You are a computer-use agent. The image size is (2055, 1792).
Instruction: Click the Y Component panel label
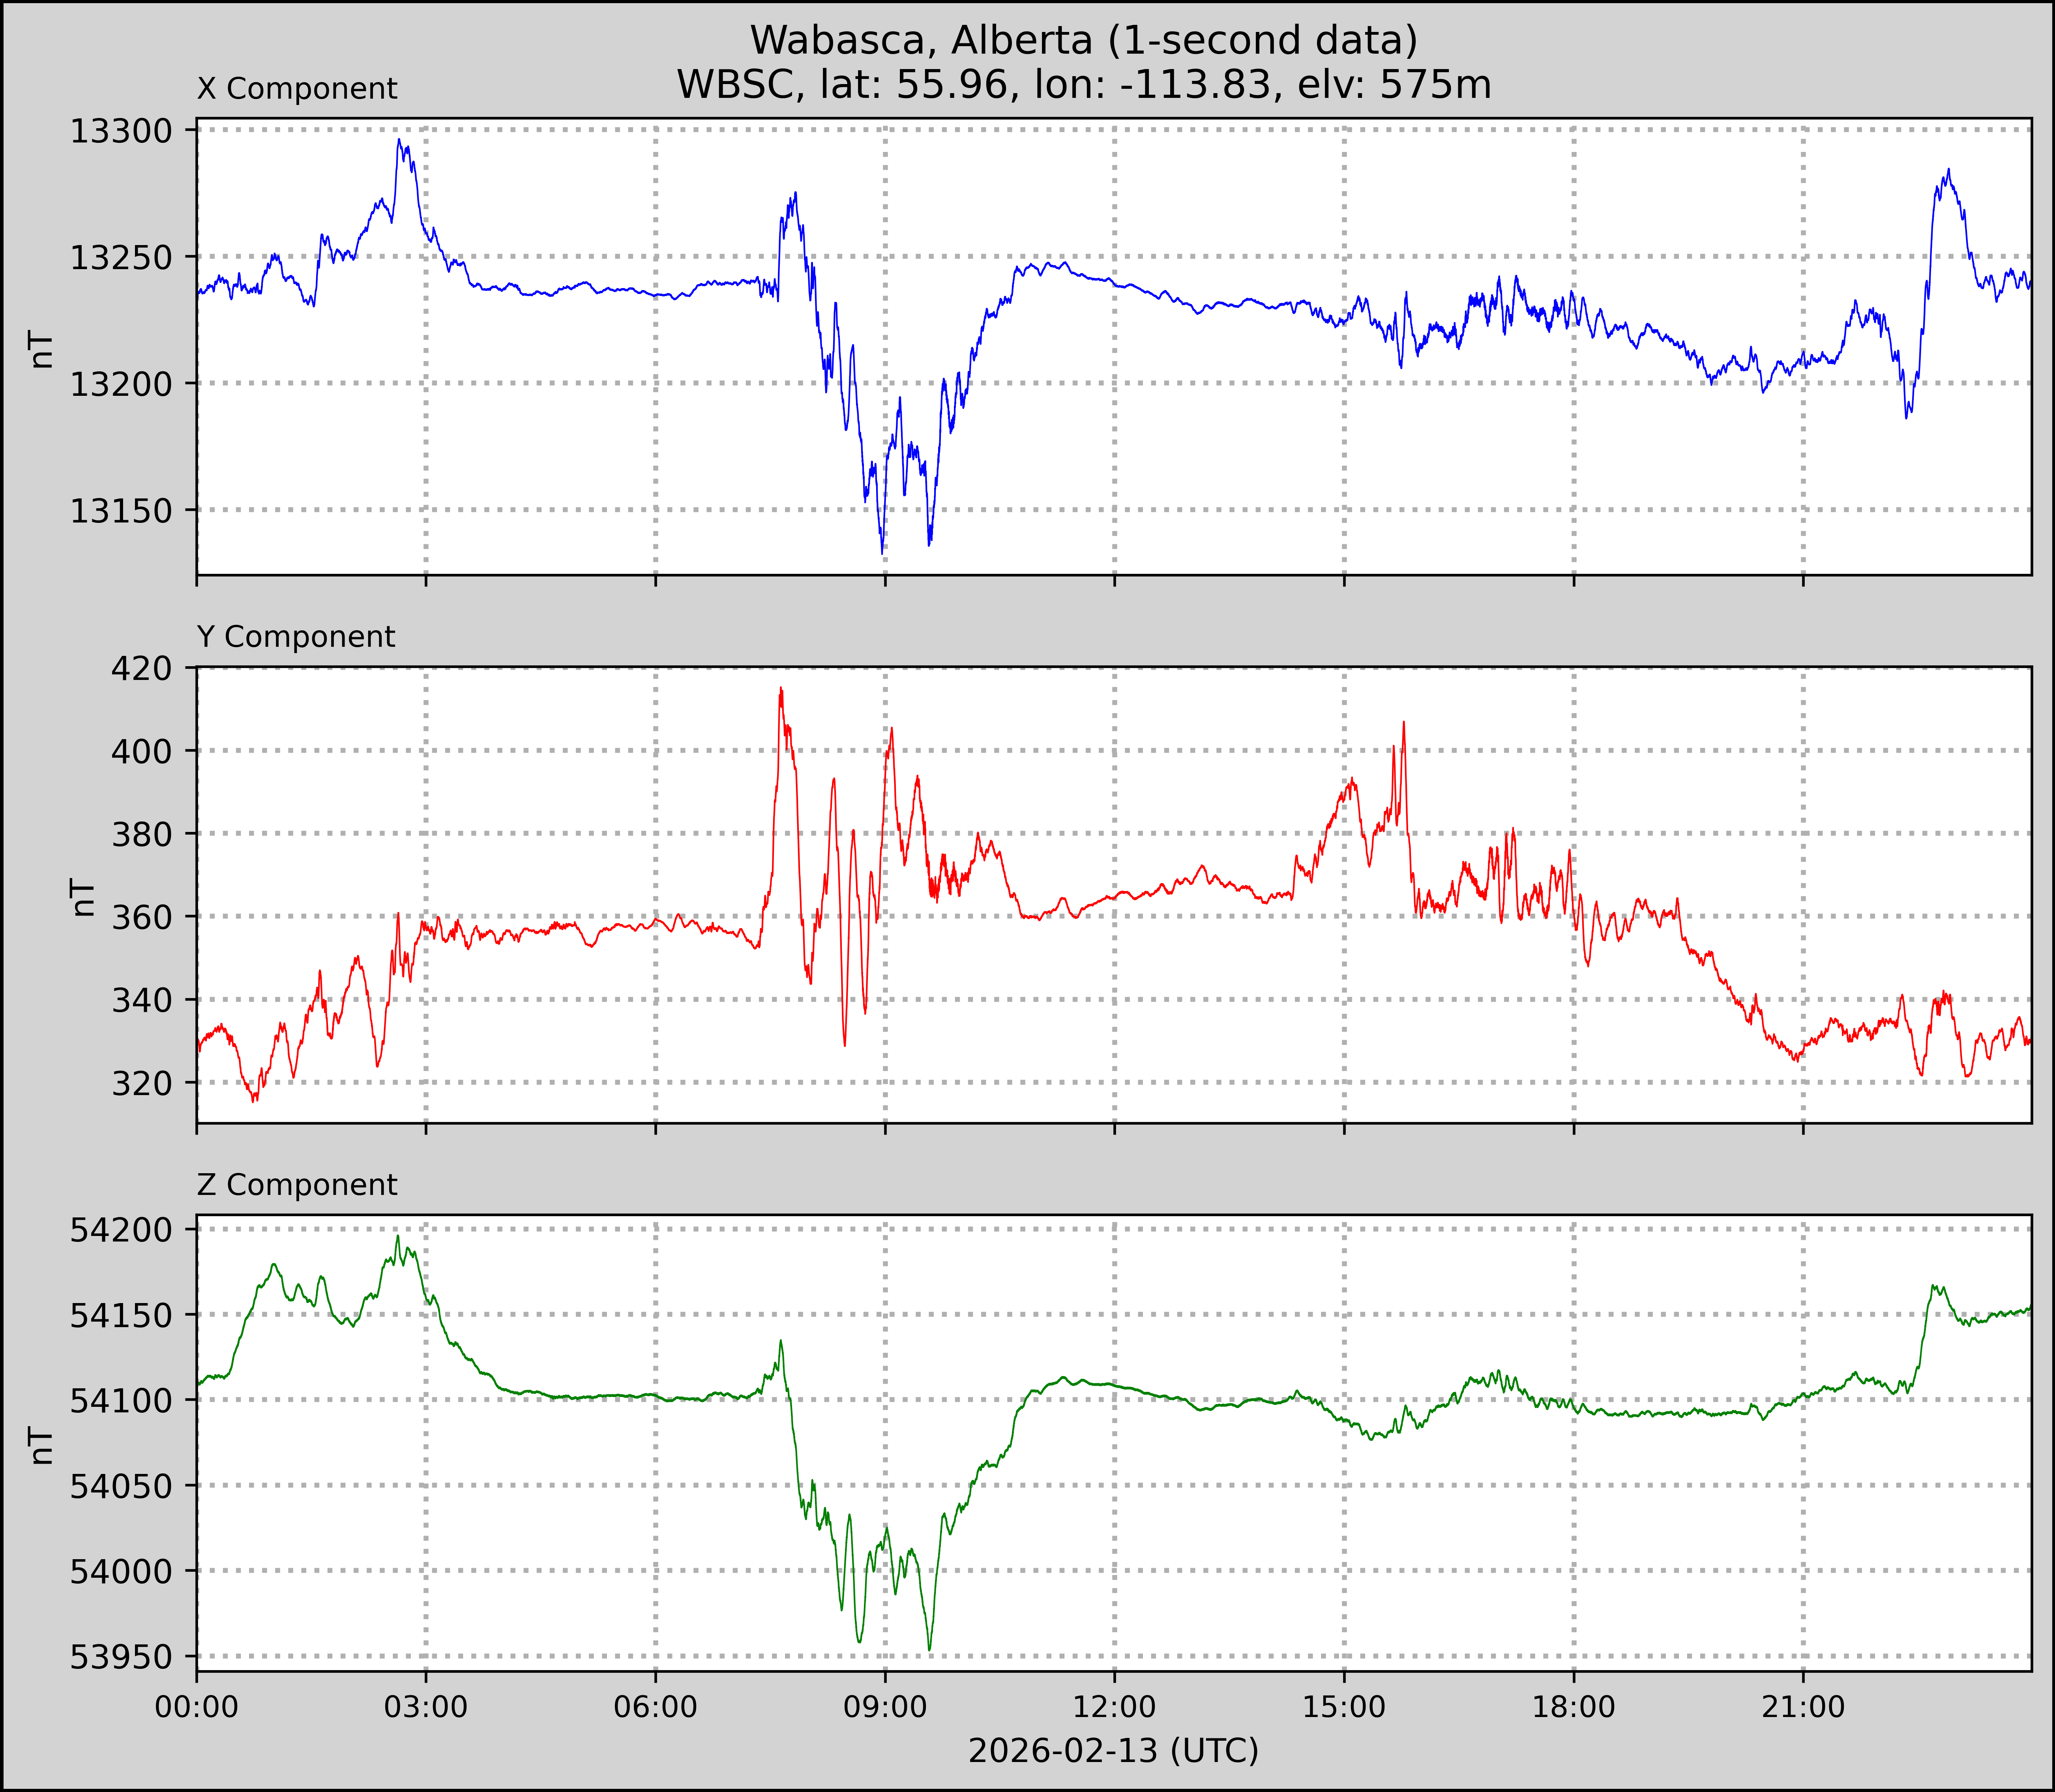pyautogui.click(x=296, y=637)
